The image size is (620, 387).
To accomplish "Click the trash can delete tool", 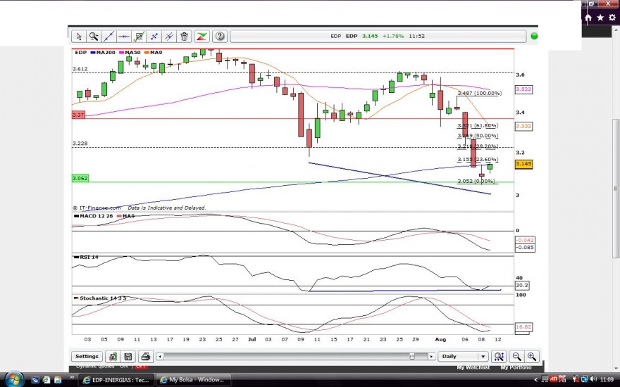I will (x=184, y=37).
